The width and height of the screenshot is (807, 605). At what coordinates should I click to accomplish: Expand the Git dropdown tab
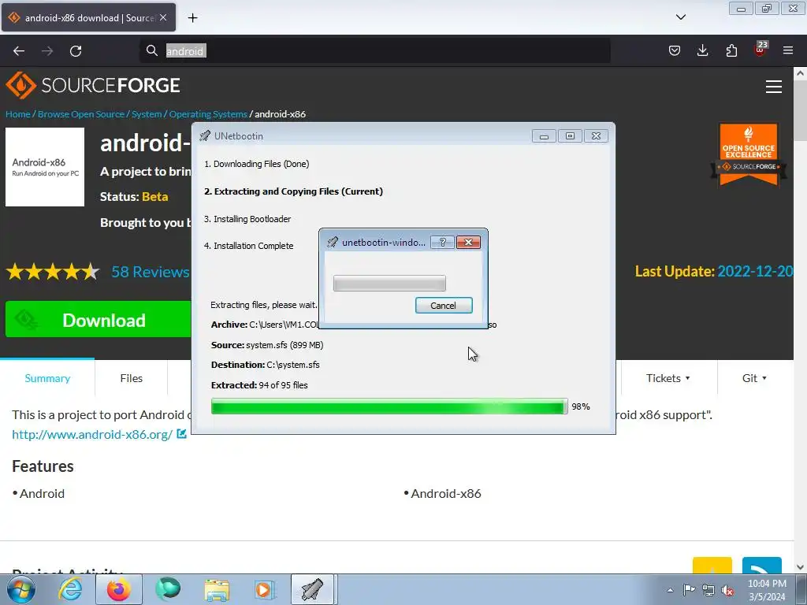coord(754,378)
